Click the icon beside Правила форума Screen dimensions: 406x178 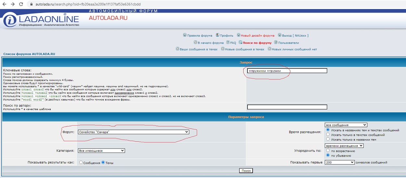click(185, 35)
